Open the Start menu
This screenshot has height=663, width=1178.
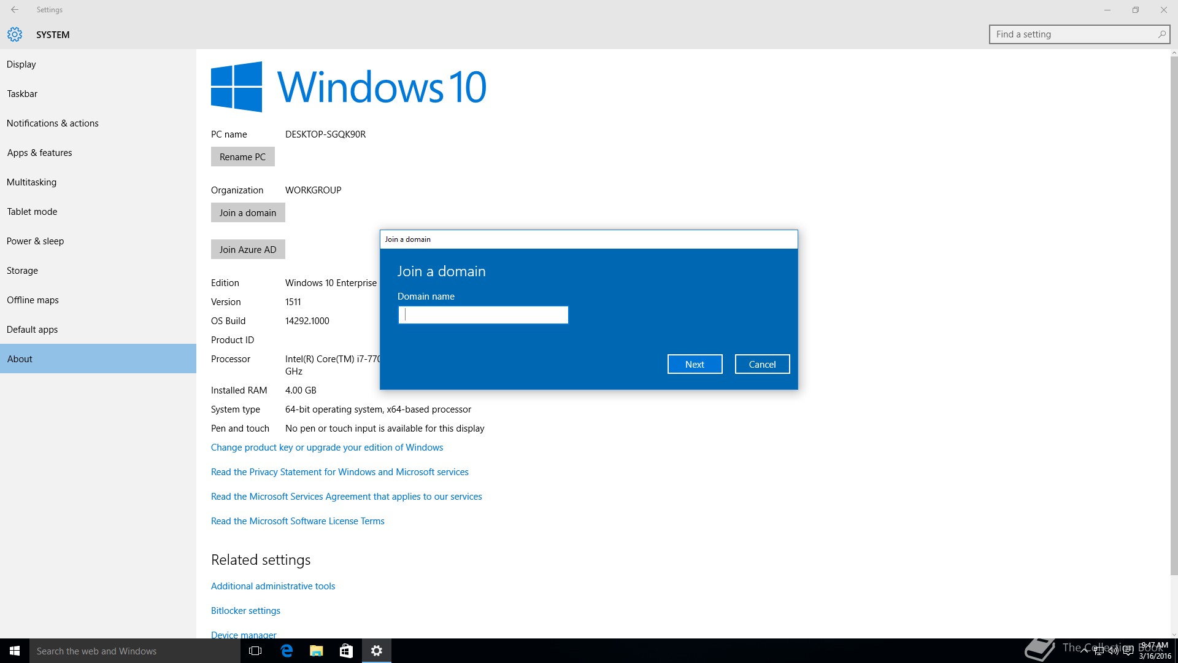15,651
